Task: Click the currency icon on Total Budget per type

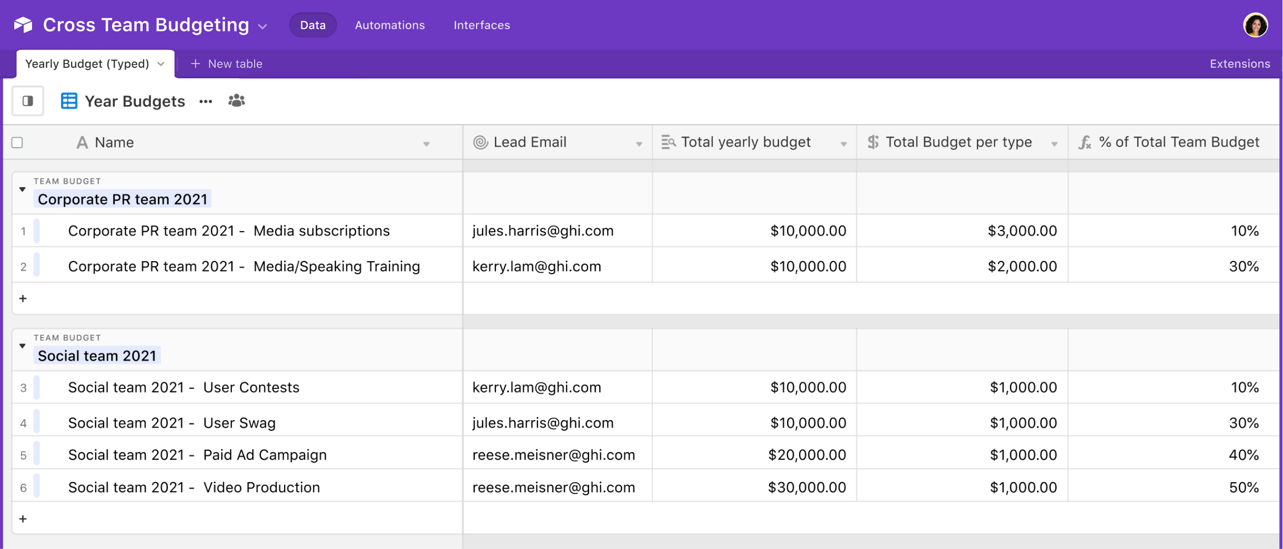Action: coord(872,141)
